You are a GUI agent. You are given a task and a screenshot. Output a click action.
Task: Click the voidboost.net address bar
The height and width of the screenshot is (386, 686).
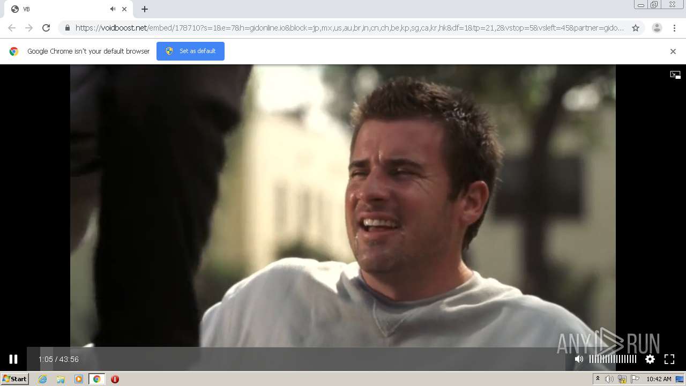(x=349, y=28)
